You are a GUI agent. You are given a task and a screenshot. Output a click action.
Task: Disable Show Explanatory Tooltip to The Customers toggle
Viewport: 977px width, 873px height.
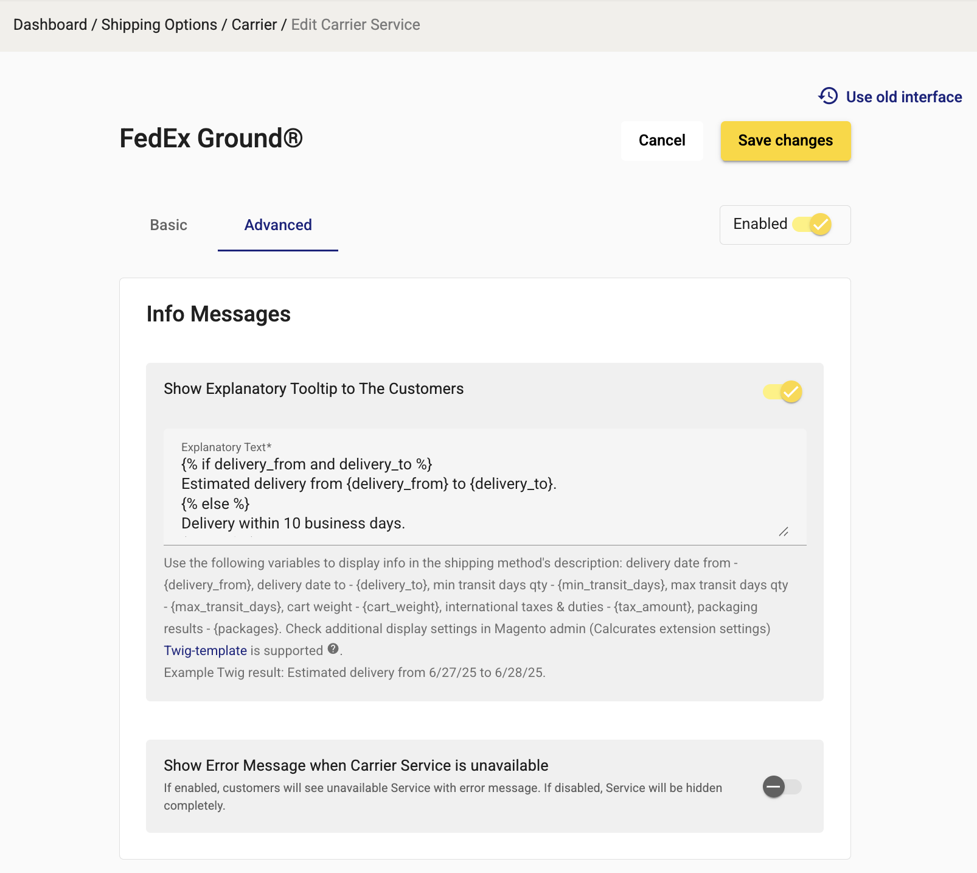pos(783,391)
